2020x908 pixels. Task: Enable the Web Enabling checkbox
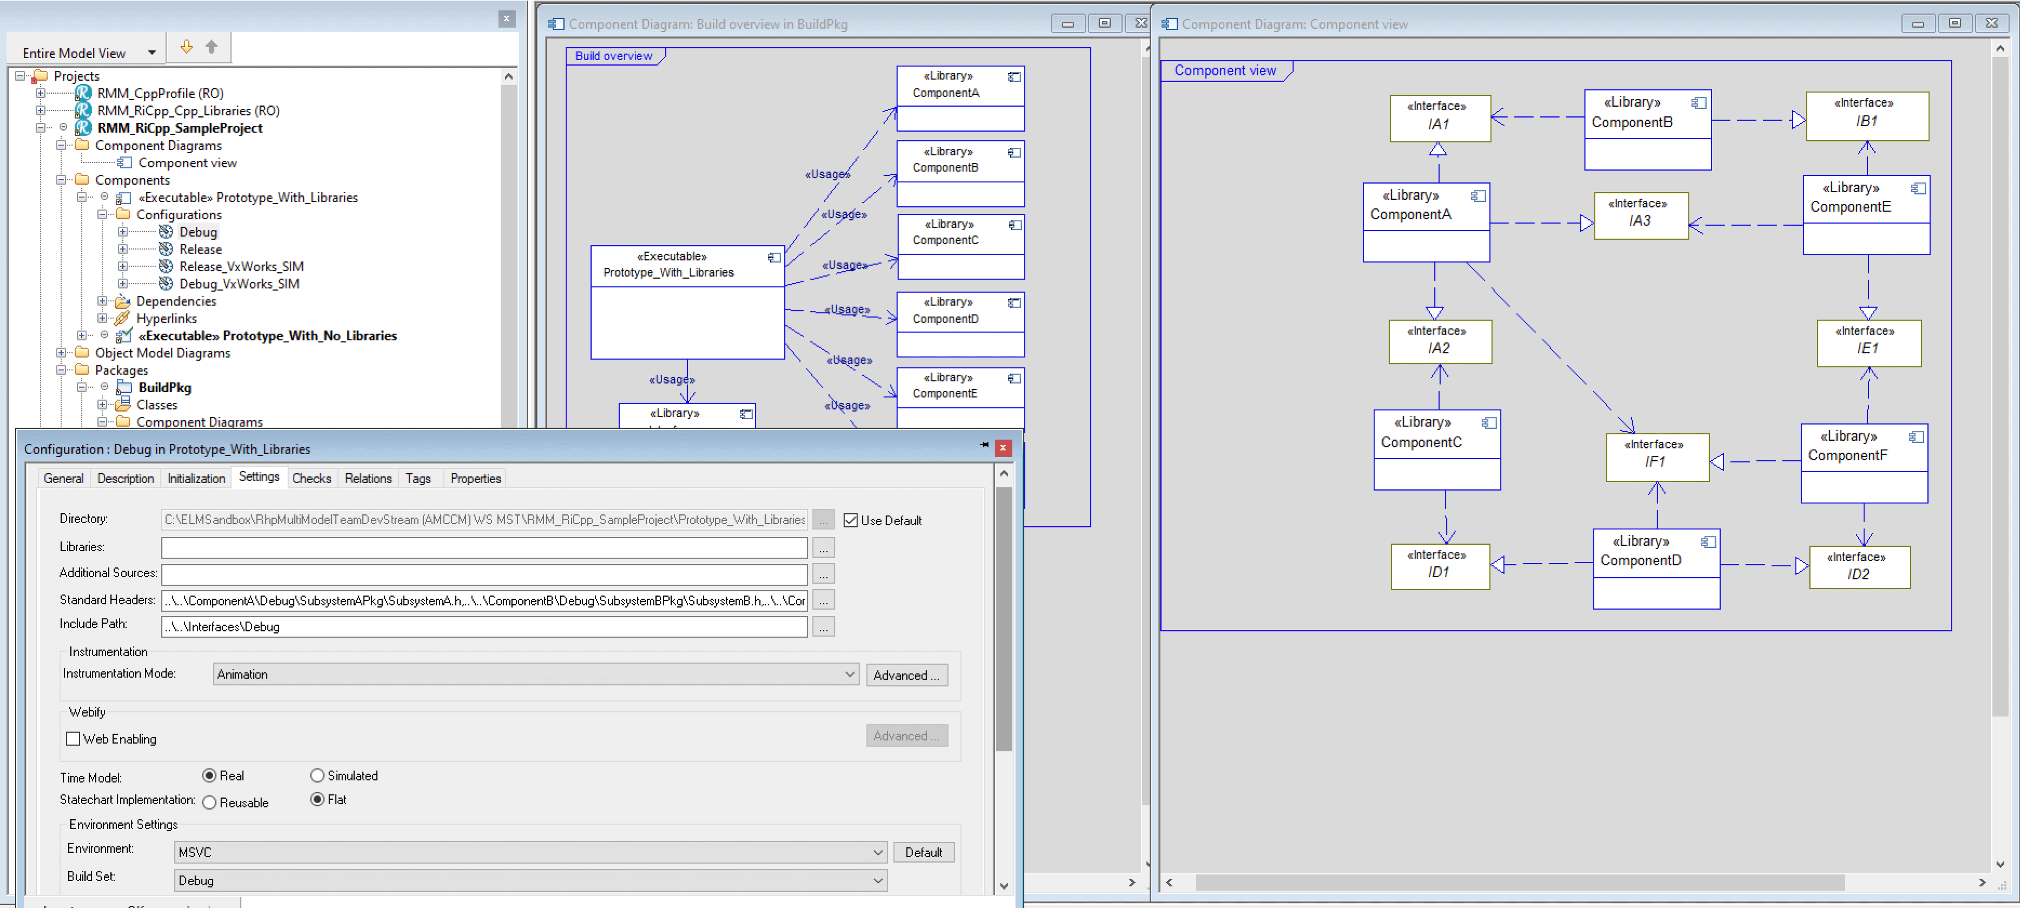pyautogui.click(x=73, y=739)
